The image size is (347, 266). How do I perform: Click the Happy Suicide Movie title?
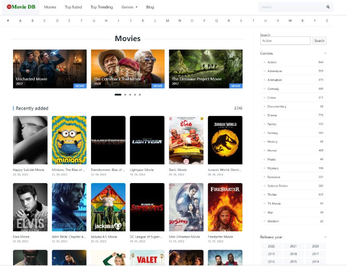pyautogui.click(x=29, y=170)
